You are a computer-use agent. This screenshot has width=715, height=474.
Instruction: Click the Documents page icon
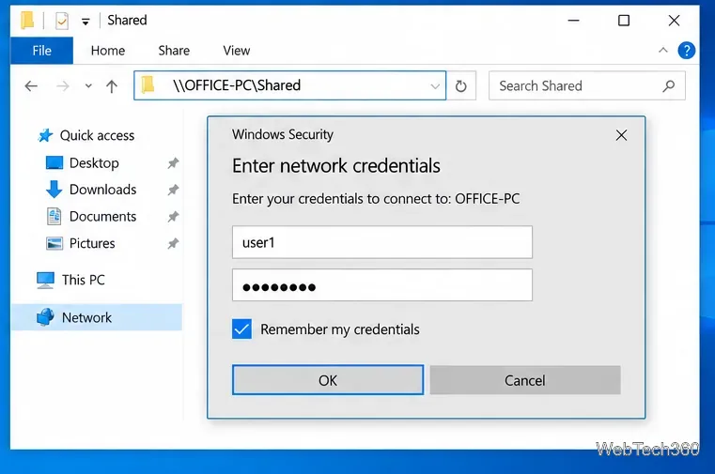click(x=54, y=216)
